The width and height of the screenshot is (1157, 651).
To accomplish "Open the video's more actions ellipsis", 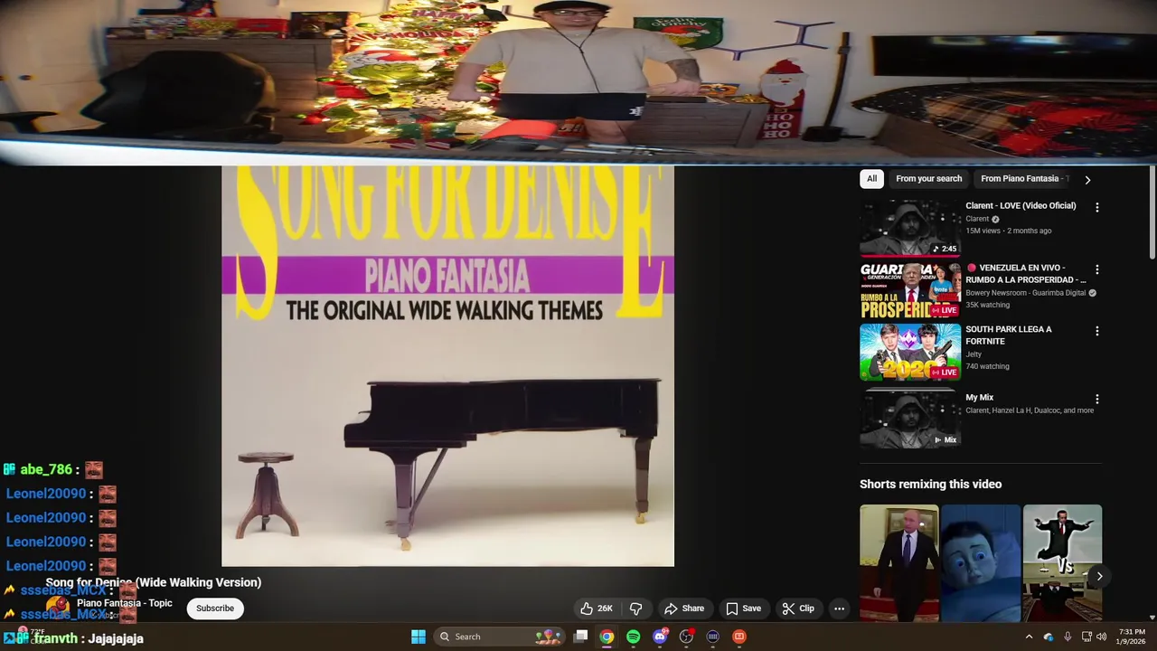I will pos(839,609).
